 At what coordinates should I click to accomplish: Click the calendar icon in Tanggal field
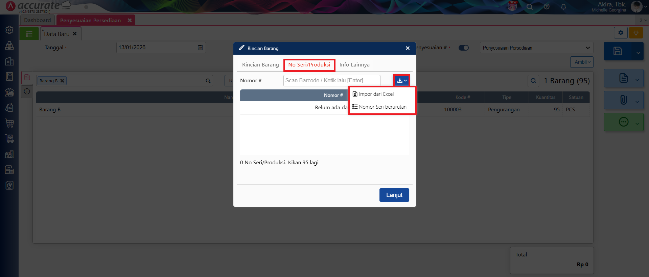tap(200, 48)
